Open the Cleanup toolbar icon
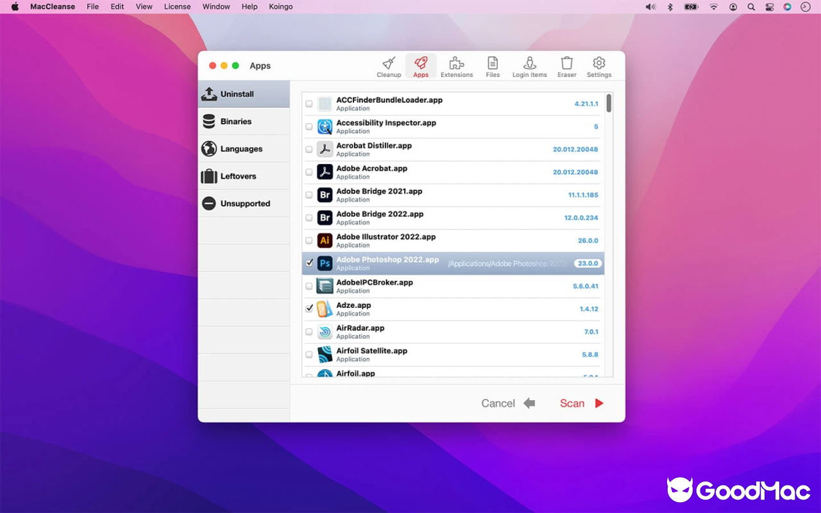821x513 pixels. (389, 66)
